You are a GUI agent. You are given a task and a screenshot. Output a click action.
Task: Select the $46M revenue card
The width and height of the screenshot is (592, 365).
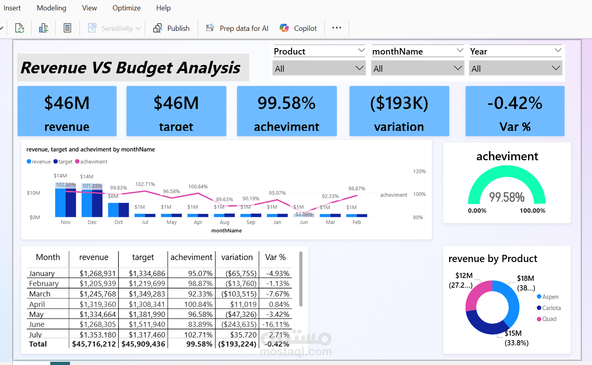click(x=67, y=111)
